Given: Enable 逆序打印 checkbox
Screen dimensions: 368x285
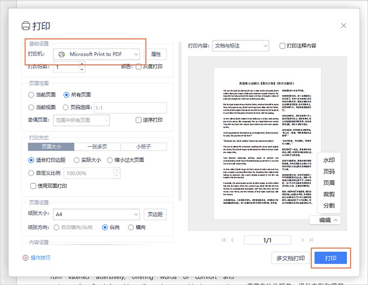Looking at the screenshot, I should coord(138,120).
